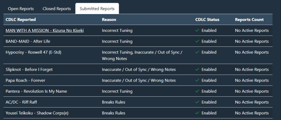The height and width of the screenshot is (120, 281).
Task: Click the checkmark icon in Pantera row
Action: coord(197,91)
